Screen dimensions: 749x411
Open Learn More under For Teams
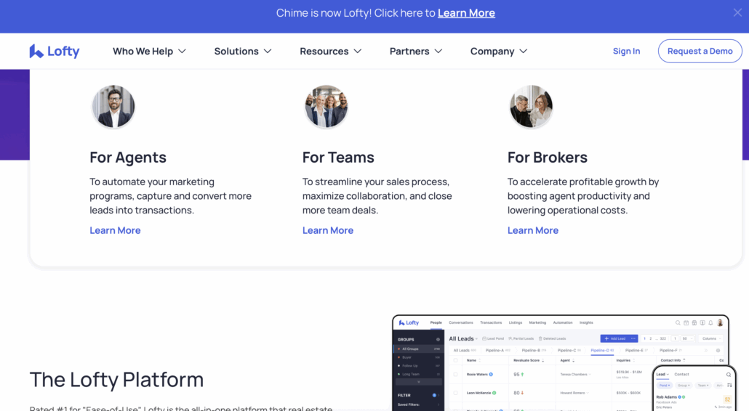(328, 230)
